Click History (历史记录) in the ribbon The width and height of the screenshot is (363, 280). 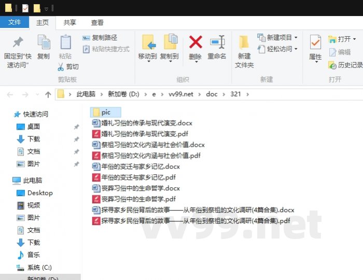(345, 65)
